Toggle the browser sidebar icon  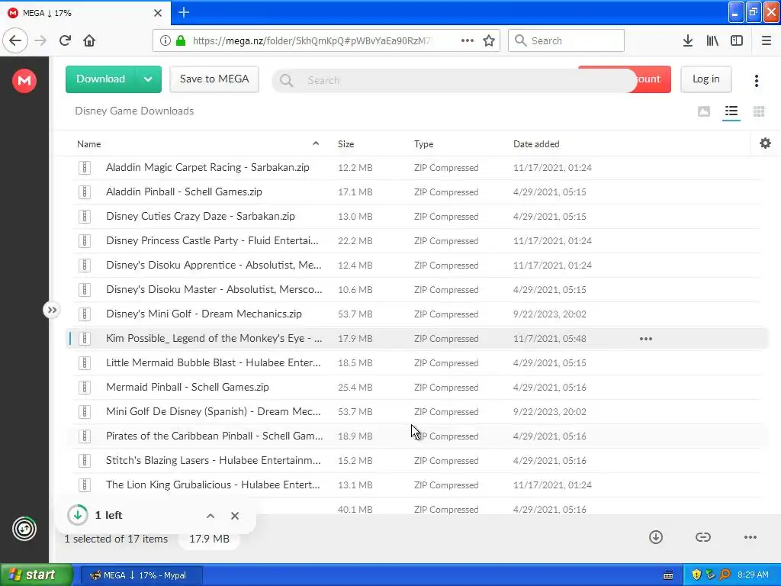tap(737, 40)
